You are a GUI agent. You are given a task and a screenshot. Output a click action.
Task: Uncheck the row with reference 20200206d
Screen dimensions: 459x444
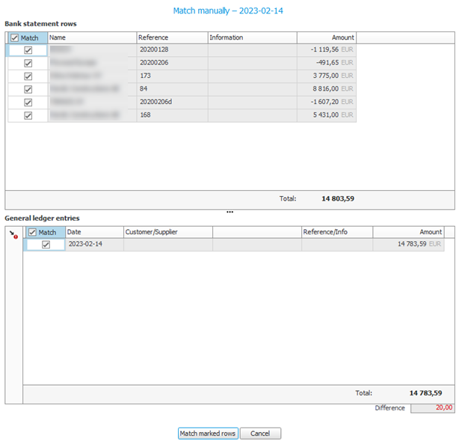(28, 102)
